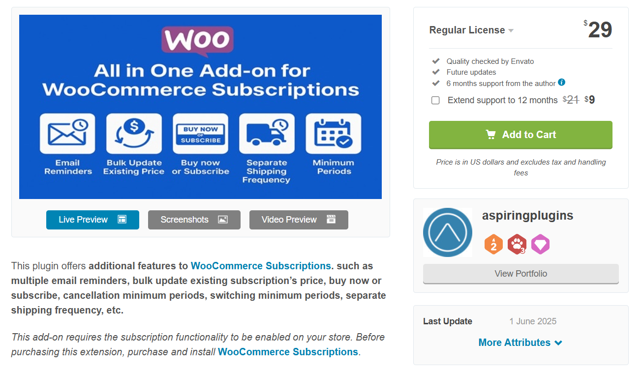This screenshot has width=643, height=370.
Task: Add the item to cart
Action: click(521, 135)
